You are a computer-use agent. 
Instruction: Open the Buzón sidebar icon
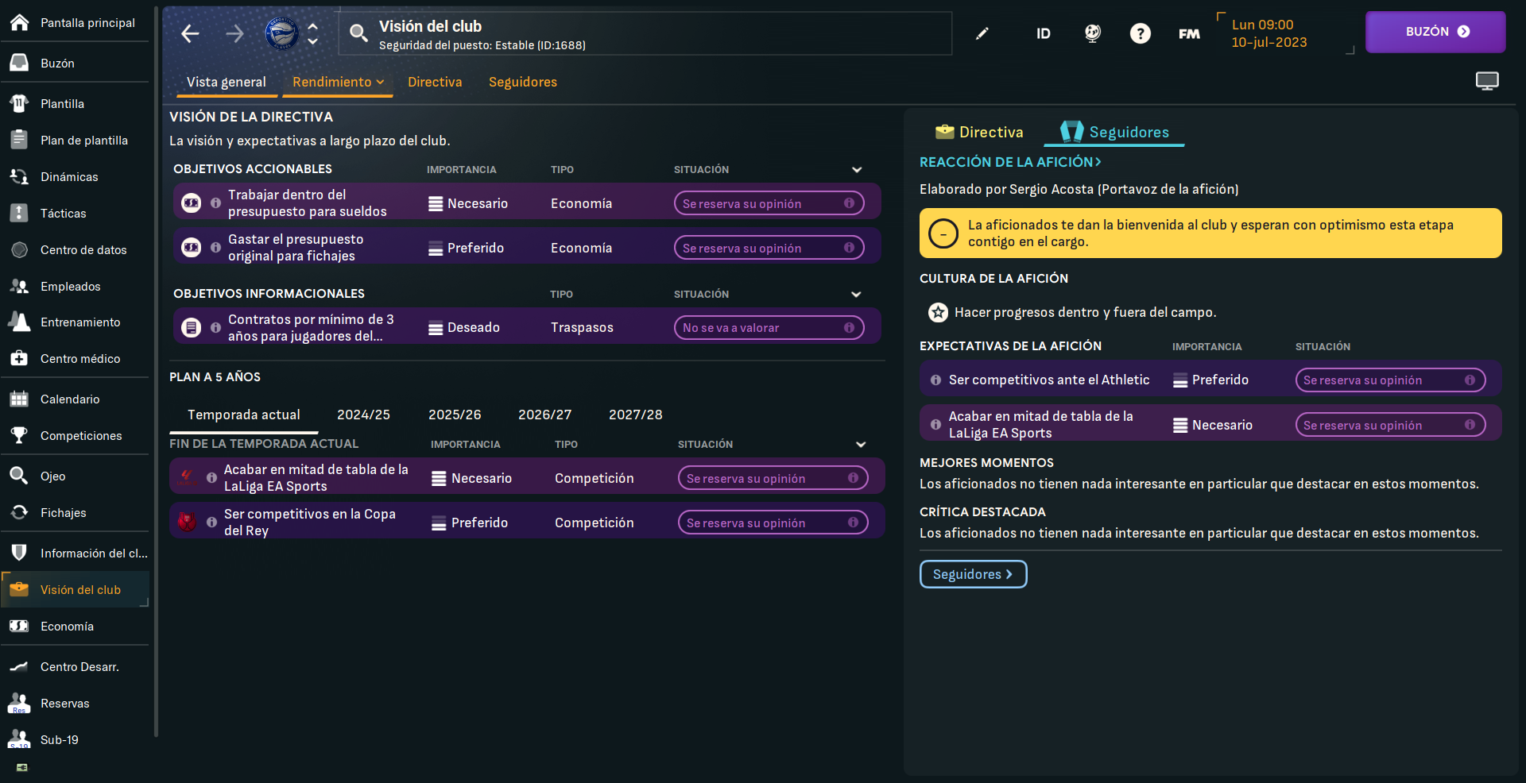[x=19, y=63]
